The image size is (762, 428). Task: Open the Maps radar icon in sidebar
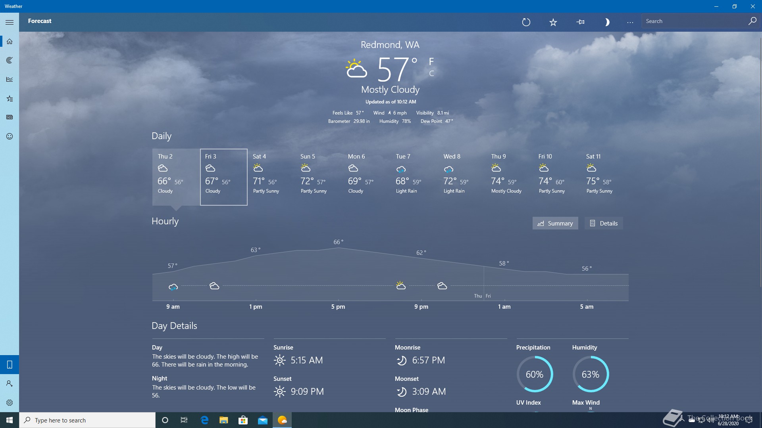[x=10, y=60]
